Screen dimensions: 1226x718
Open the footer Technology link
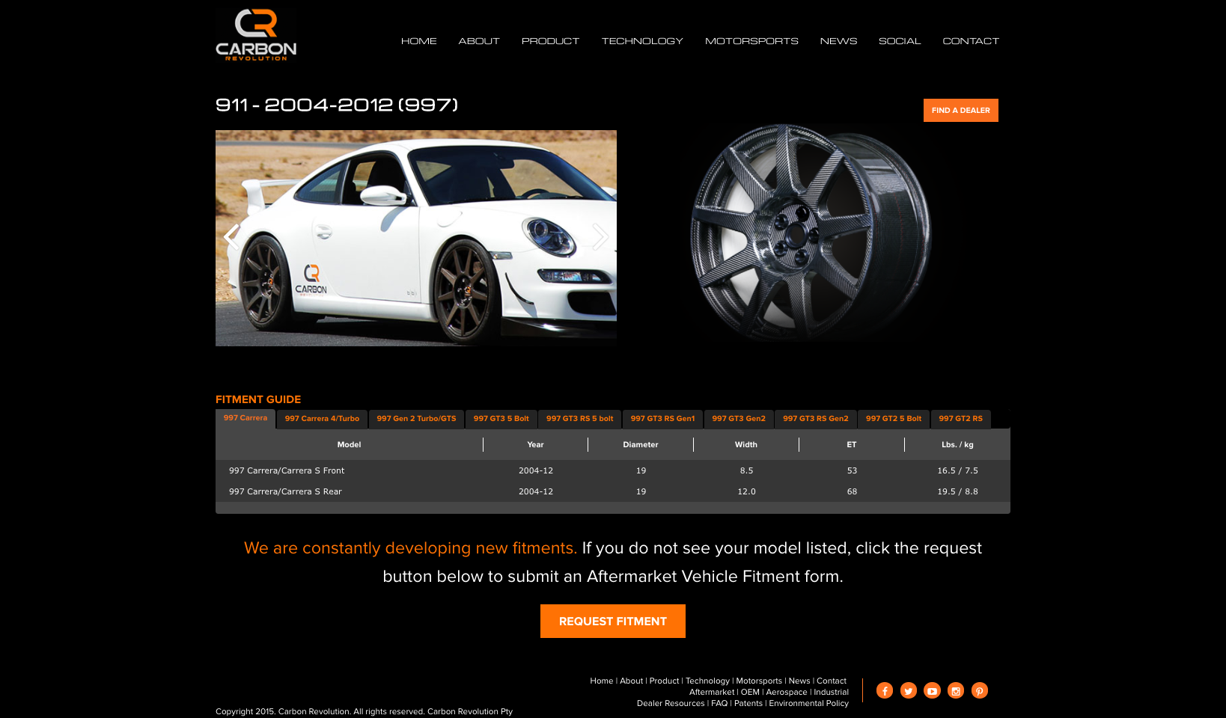click(x=707, y=681)
